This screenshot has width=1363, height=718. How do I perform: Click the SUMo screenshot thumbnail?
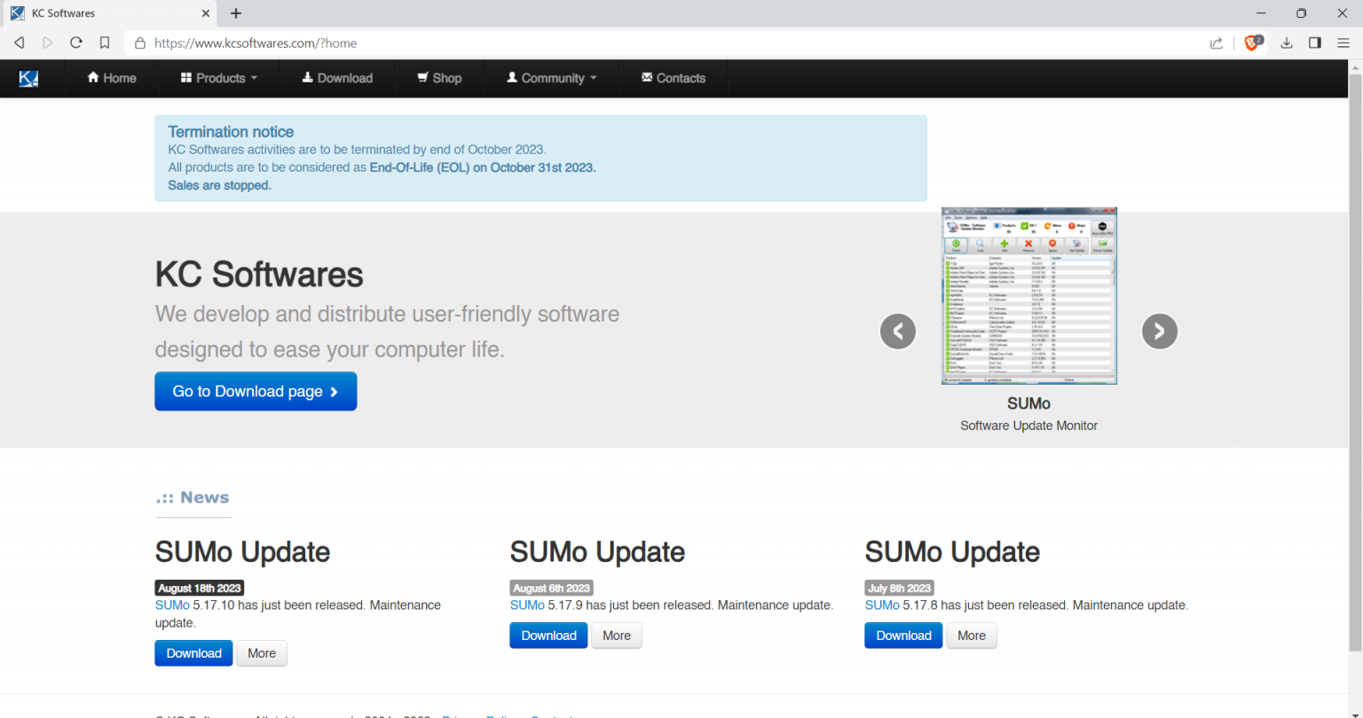[x=1028, y=295]
